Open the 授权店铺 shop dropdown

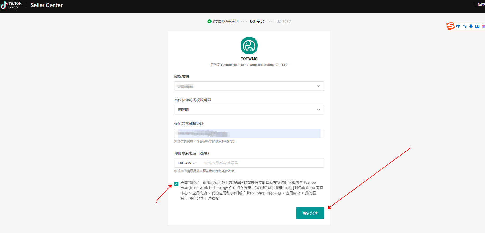pyautogui.click(x=249, y=86)
